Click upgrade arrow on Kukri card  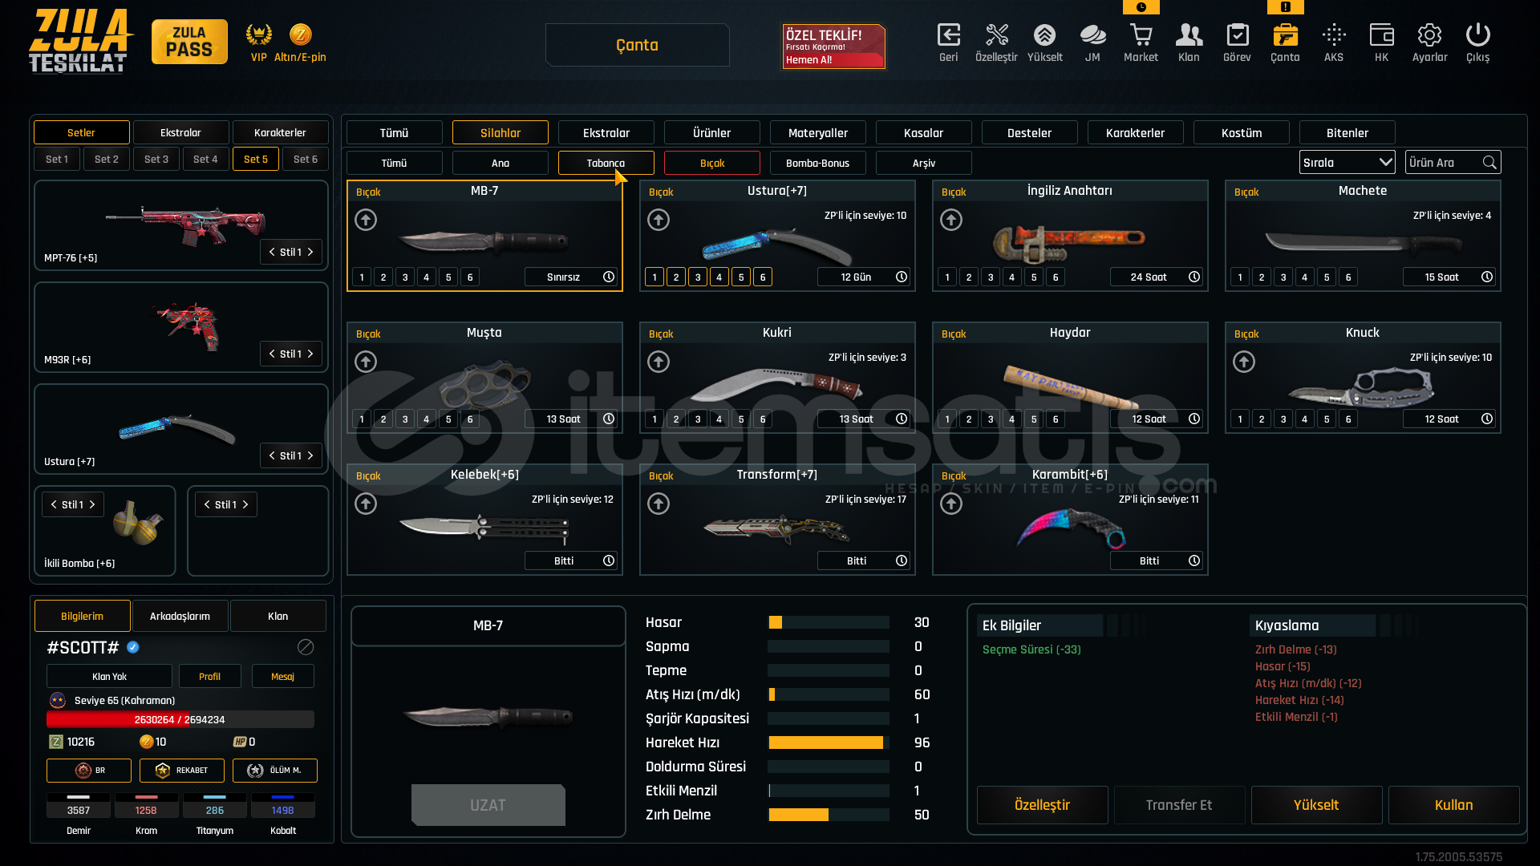tap(659, 362)
